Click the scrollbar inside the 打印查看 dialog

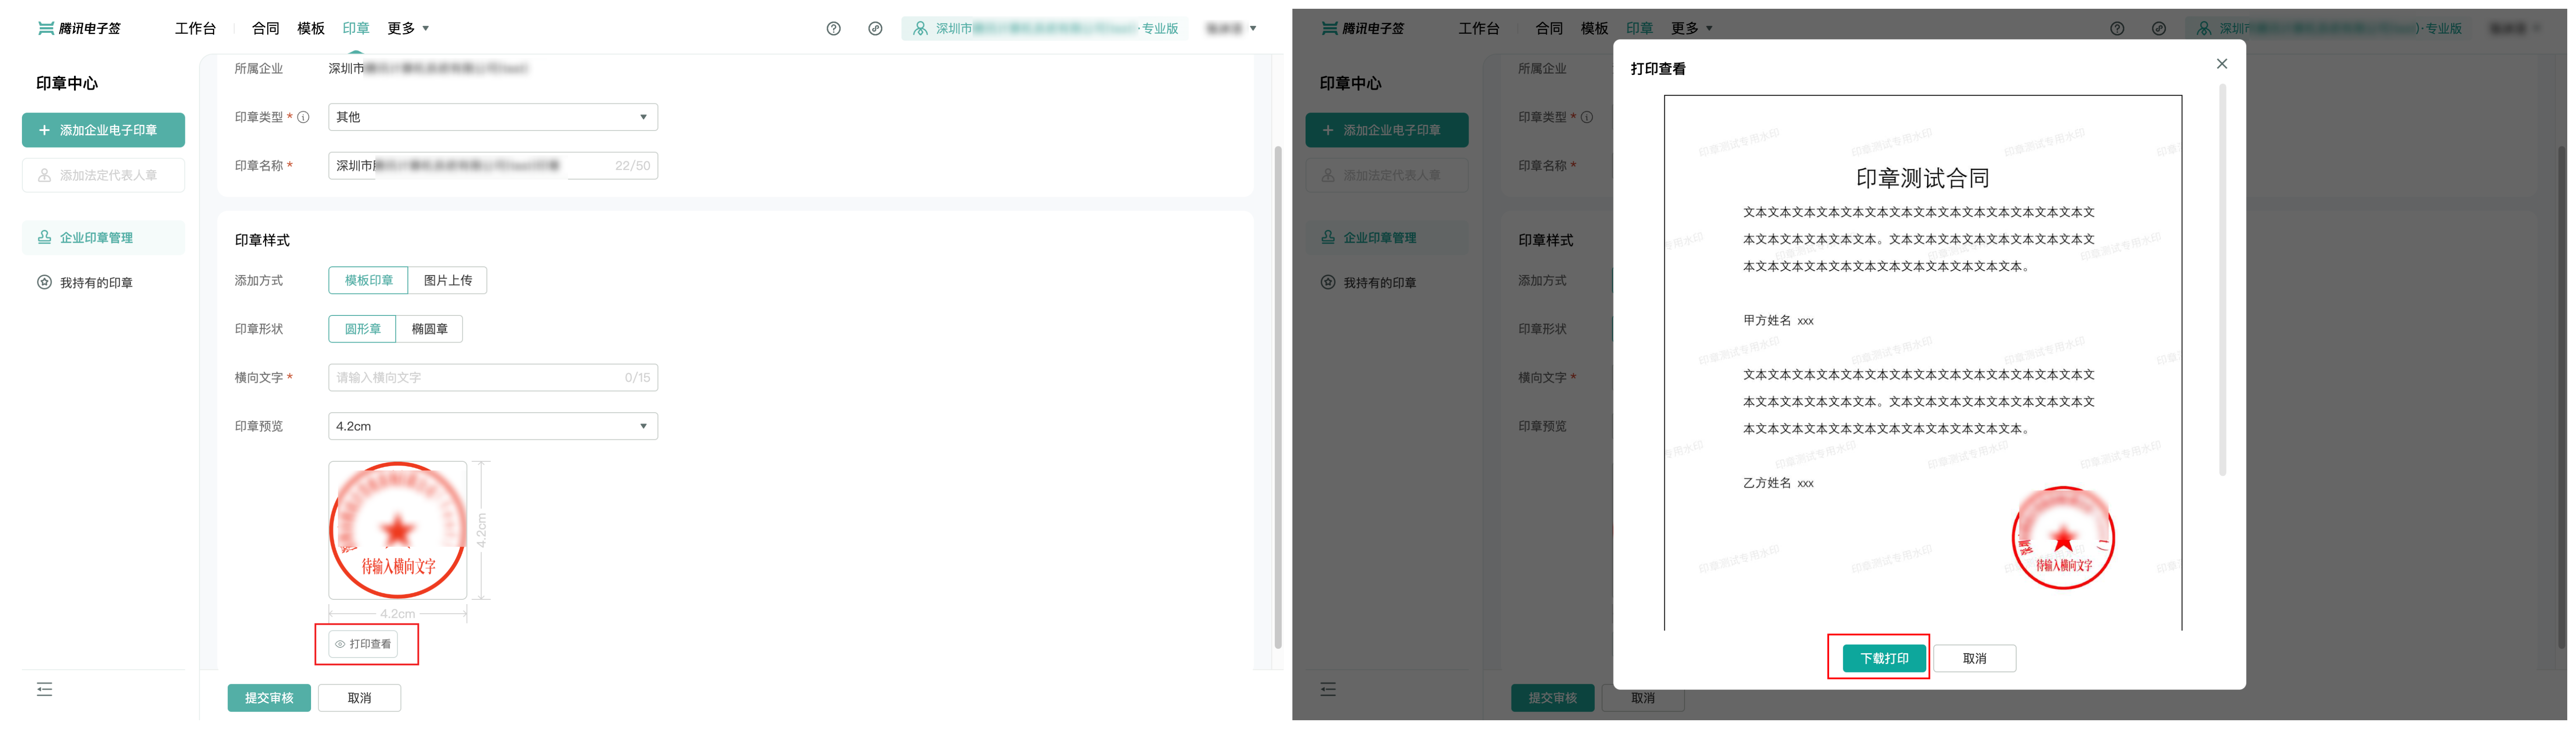pos(2222,280)
